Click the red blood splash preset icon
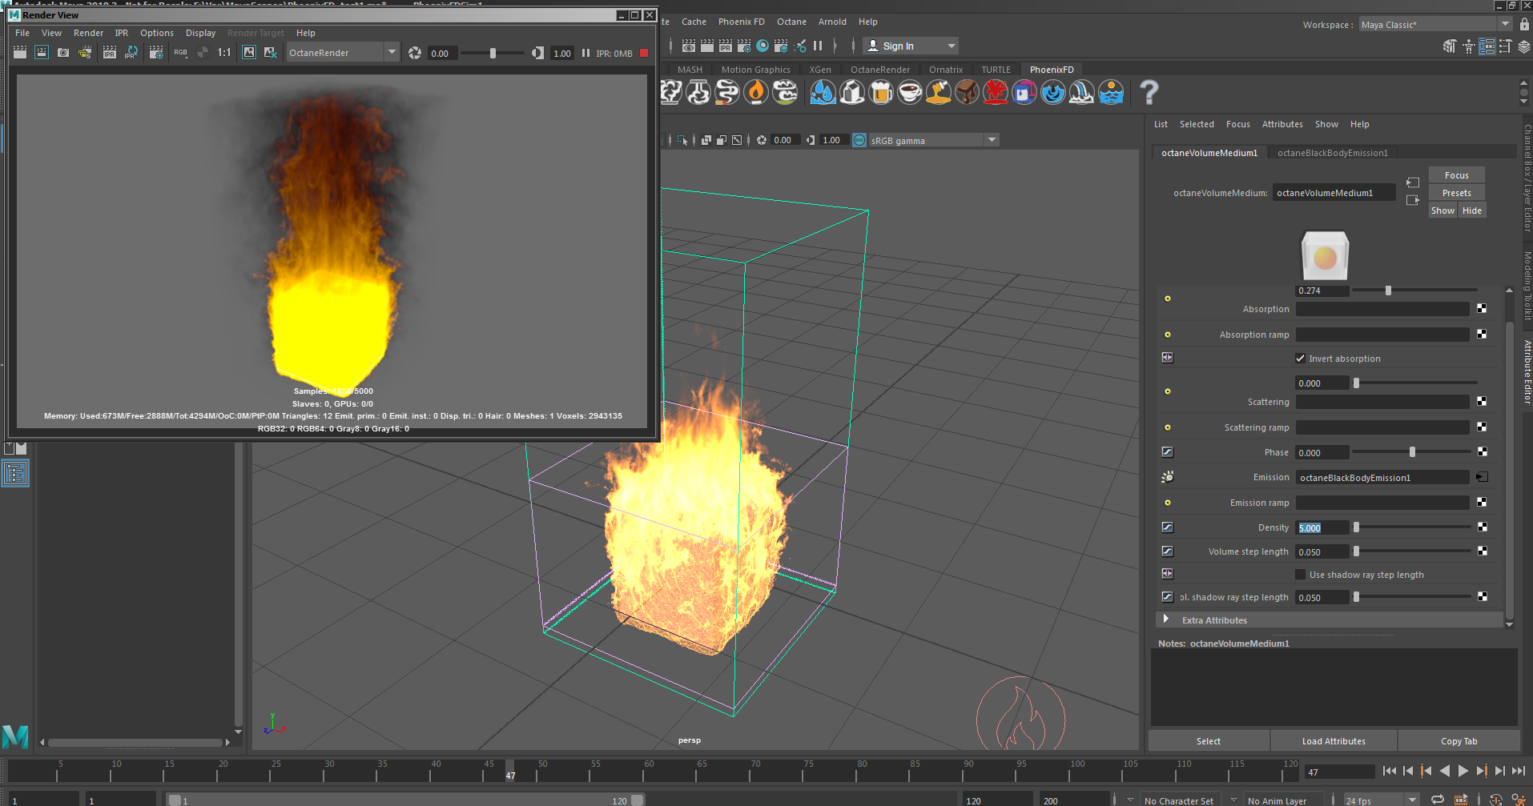1533x806 pixels. click(996, 92)
